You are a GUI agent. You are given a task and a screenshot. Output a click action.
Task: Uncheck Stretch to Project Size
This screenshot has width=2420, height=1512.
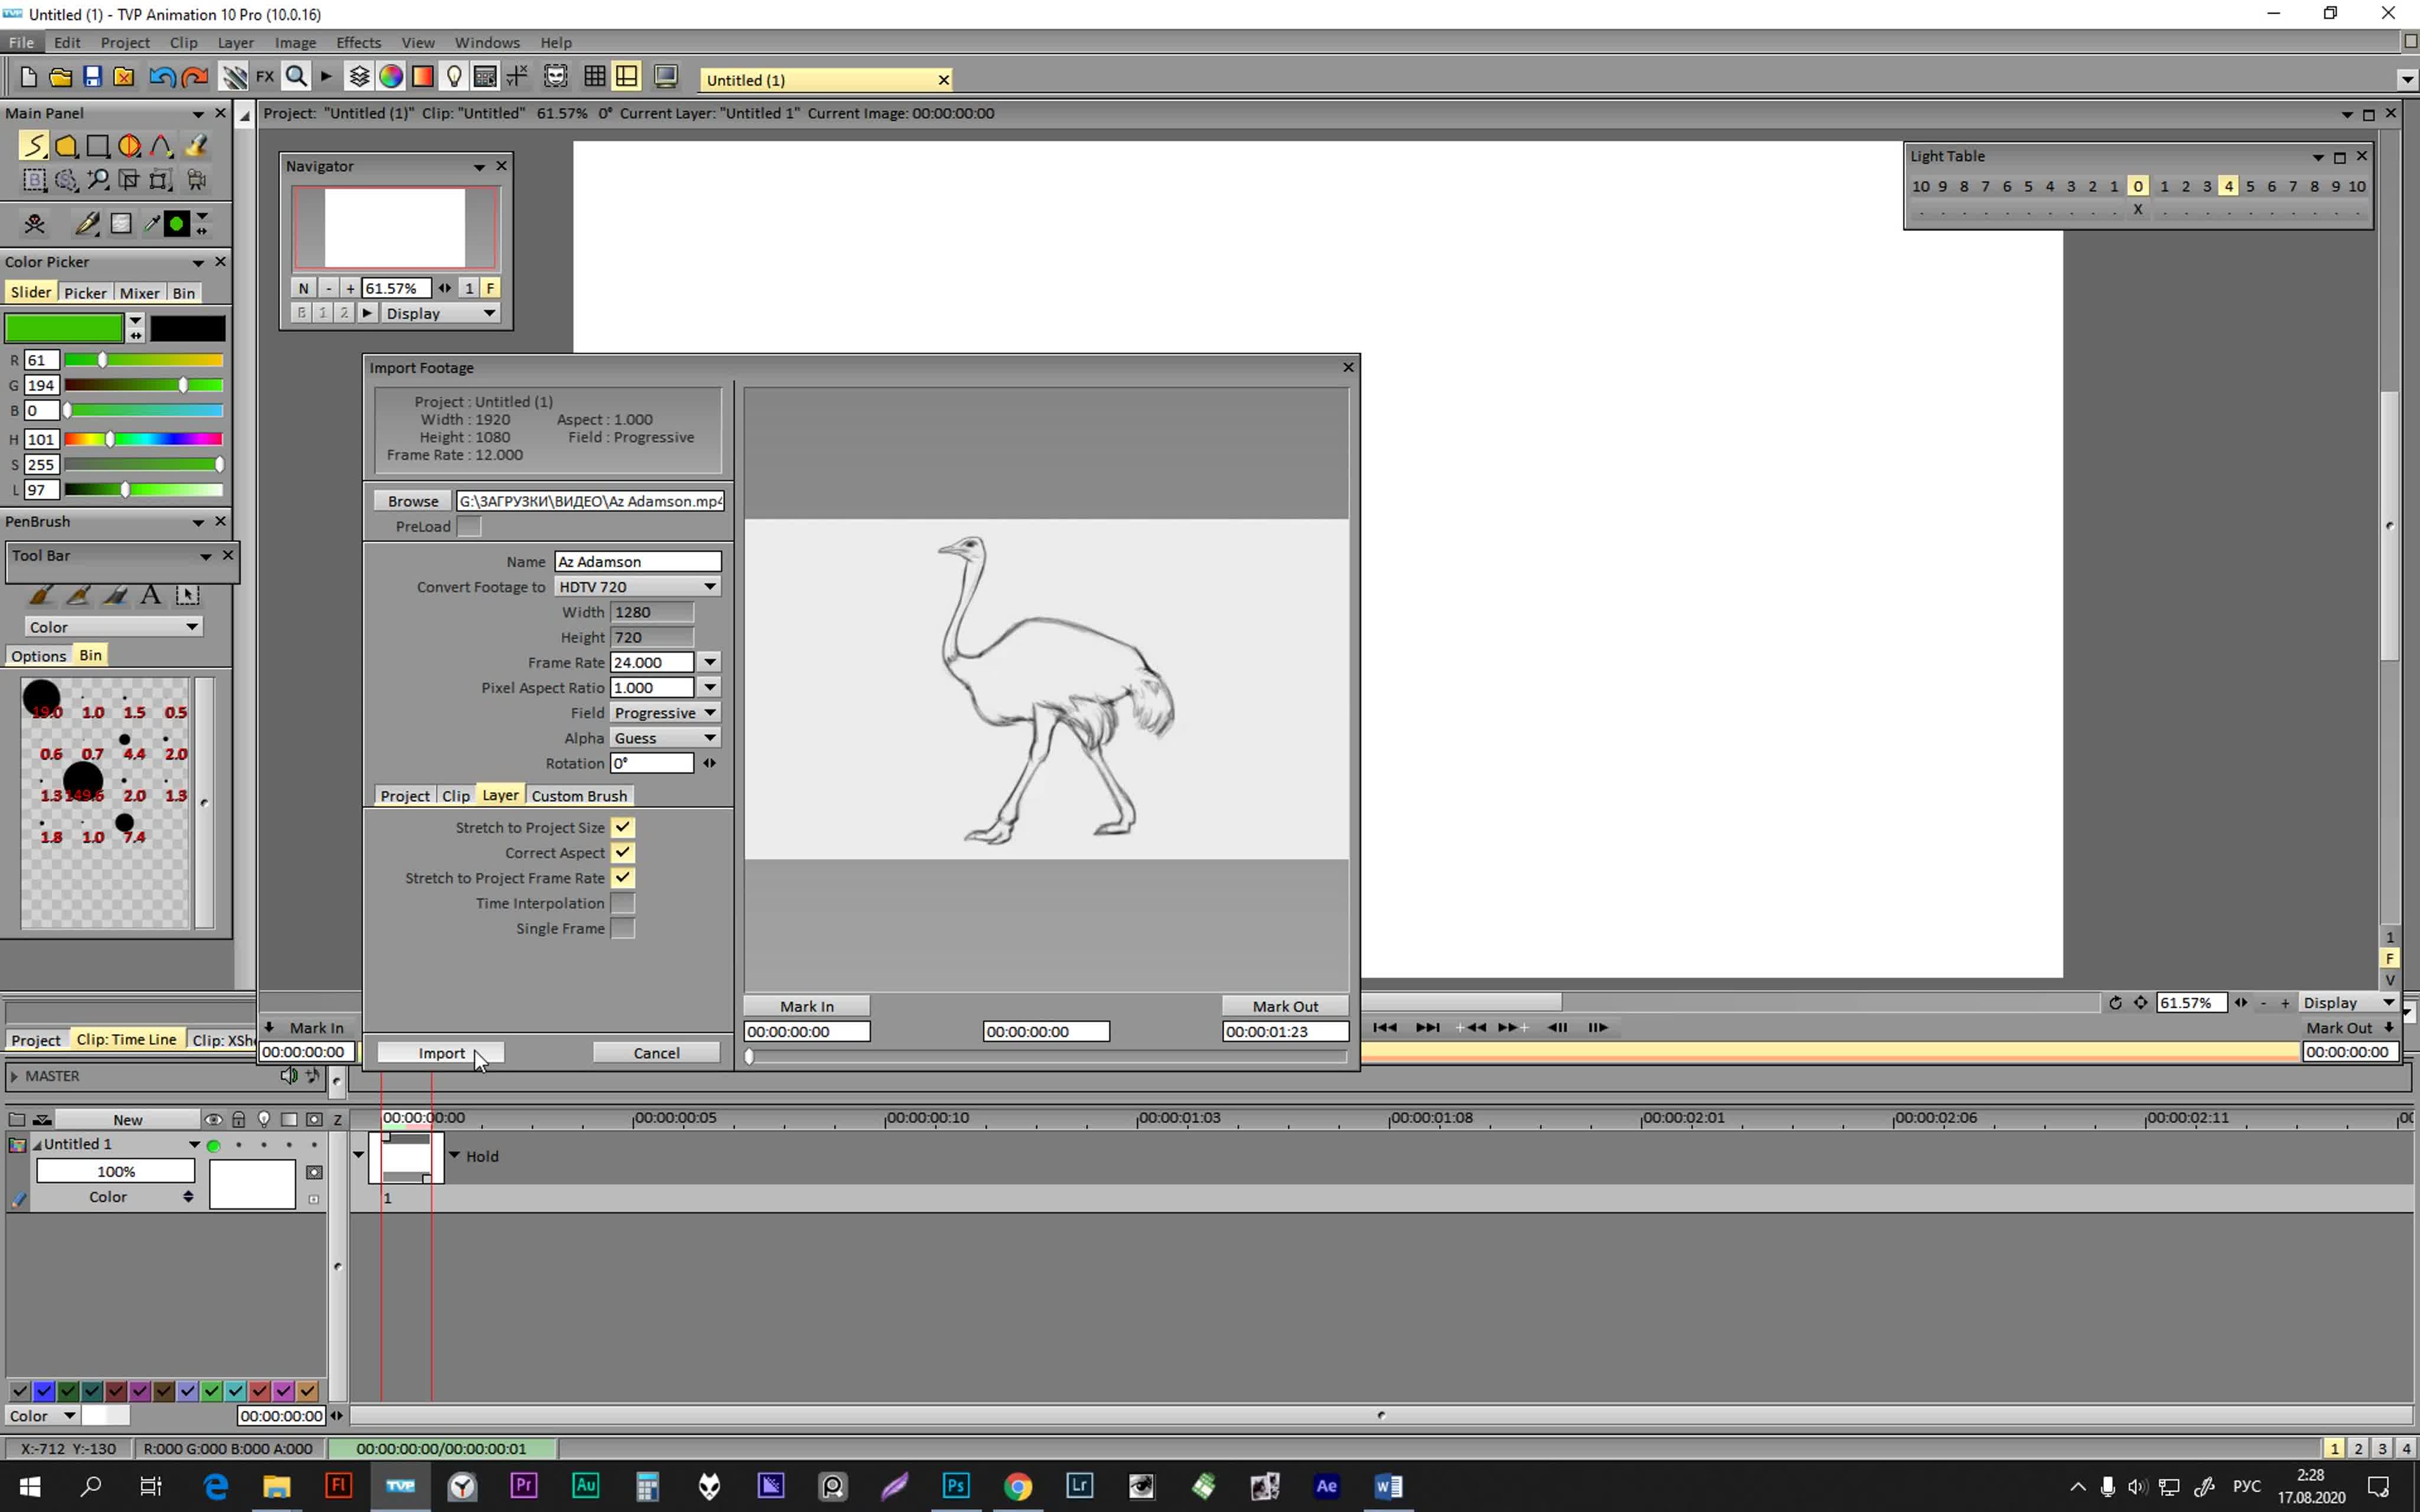coord(623,827)
